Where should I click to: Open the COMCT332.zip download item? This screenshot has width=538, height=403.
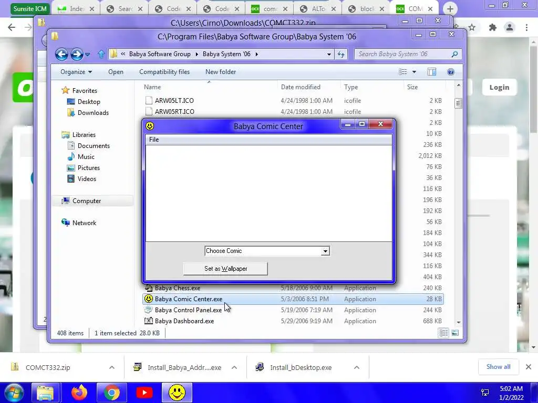point(48,367)
